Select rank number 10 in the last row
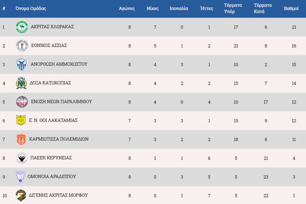306x204 pixels. point(5,196)
